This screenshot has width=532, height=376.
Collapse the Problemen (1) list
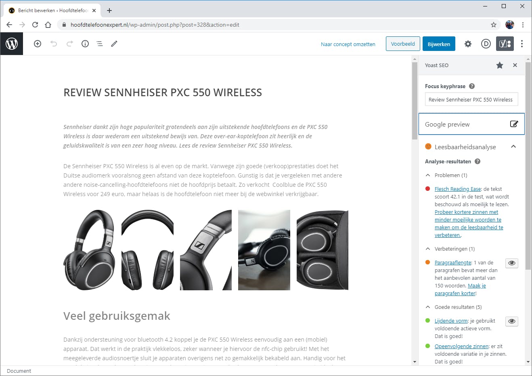pos(428,175)
